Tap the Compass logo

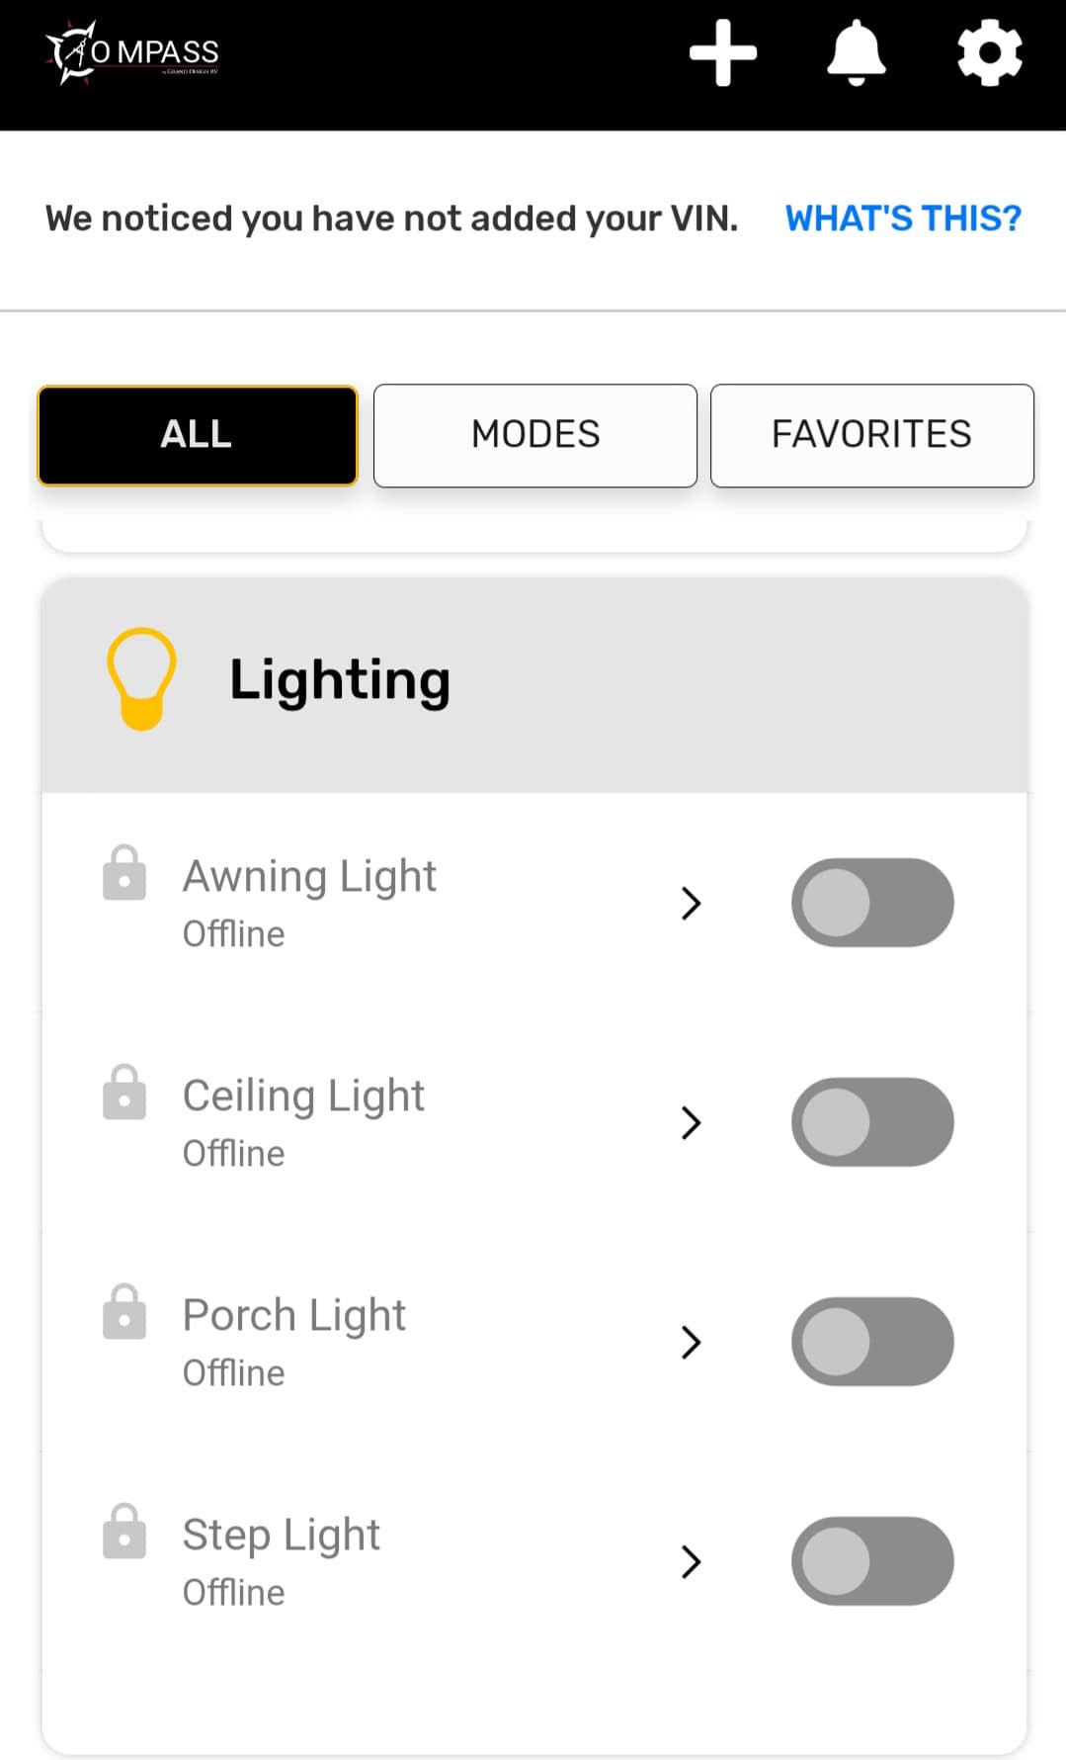point(131,52)
